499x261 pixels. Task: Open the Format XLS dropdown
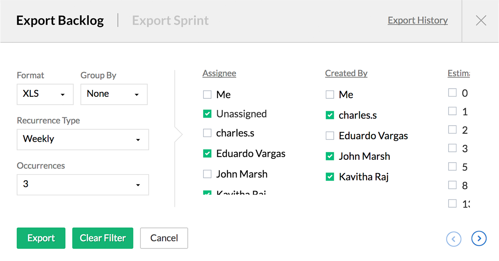(45, 94)
